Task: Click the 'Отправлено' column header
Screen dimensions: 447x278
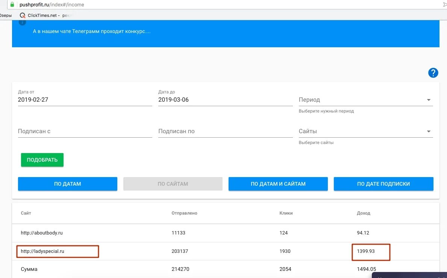Action: pyautogui.click(x=184, y=213)
